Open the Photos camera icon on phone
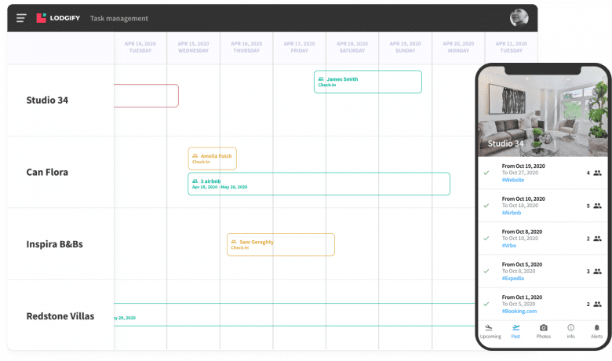Screen dimensions: 612x361 [x=543, y=330]
